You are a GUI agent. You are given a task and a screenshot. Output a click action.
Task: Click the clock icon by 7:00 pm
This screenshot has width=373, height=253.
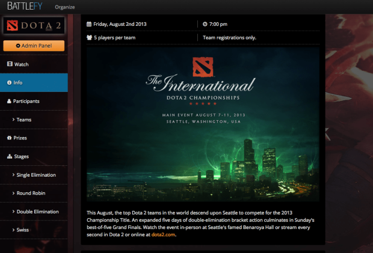coord(205,24)
